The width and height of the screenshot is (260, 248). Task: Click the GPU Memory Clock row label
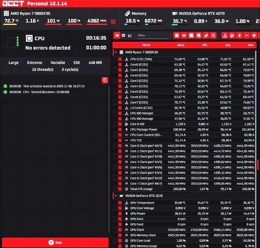tap(143, 235)
